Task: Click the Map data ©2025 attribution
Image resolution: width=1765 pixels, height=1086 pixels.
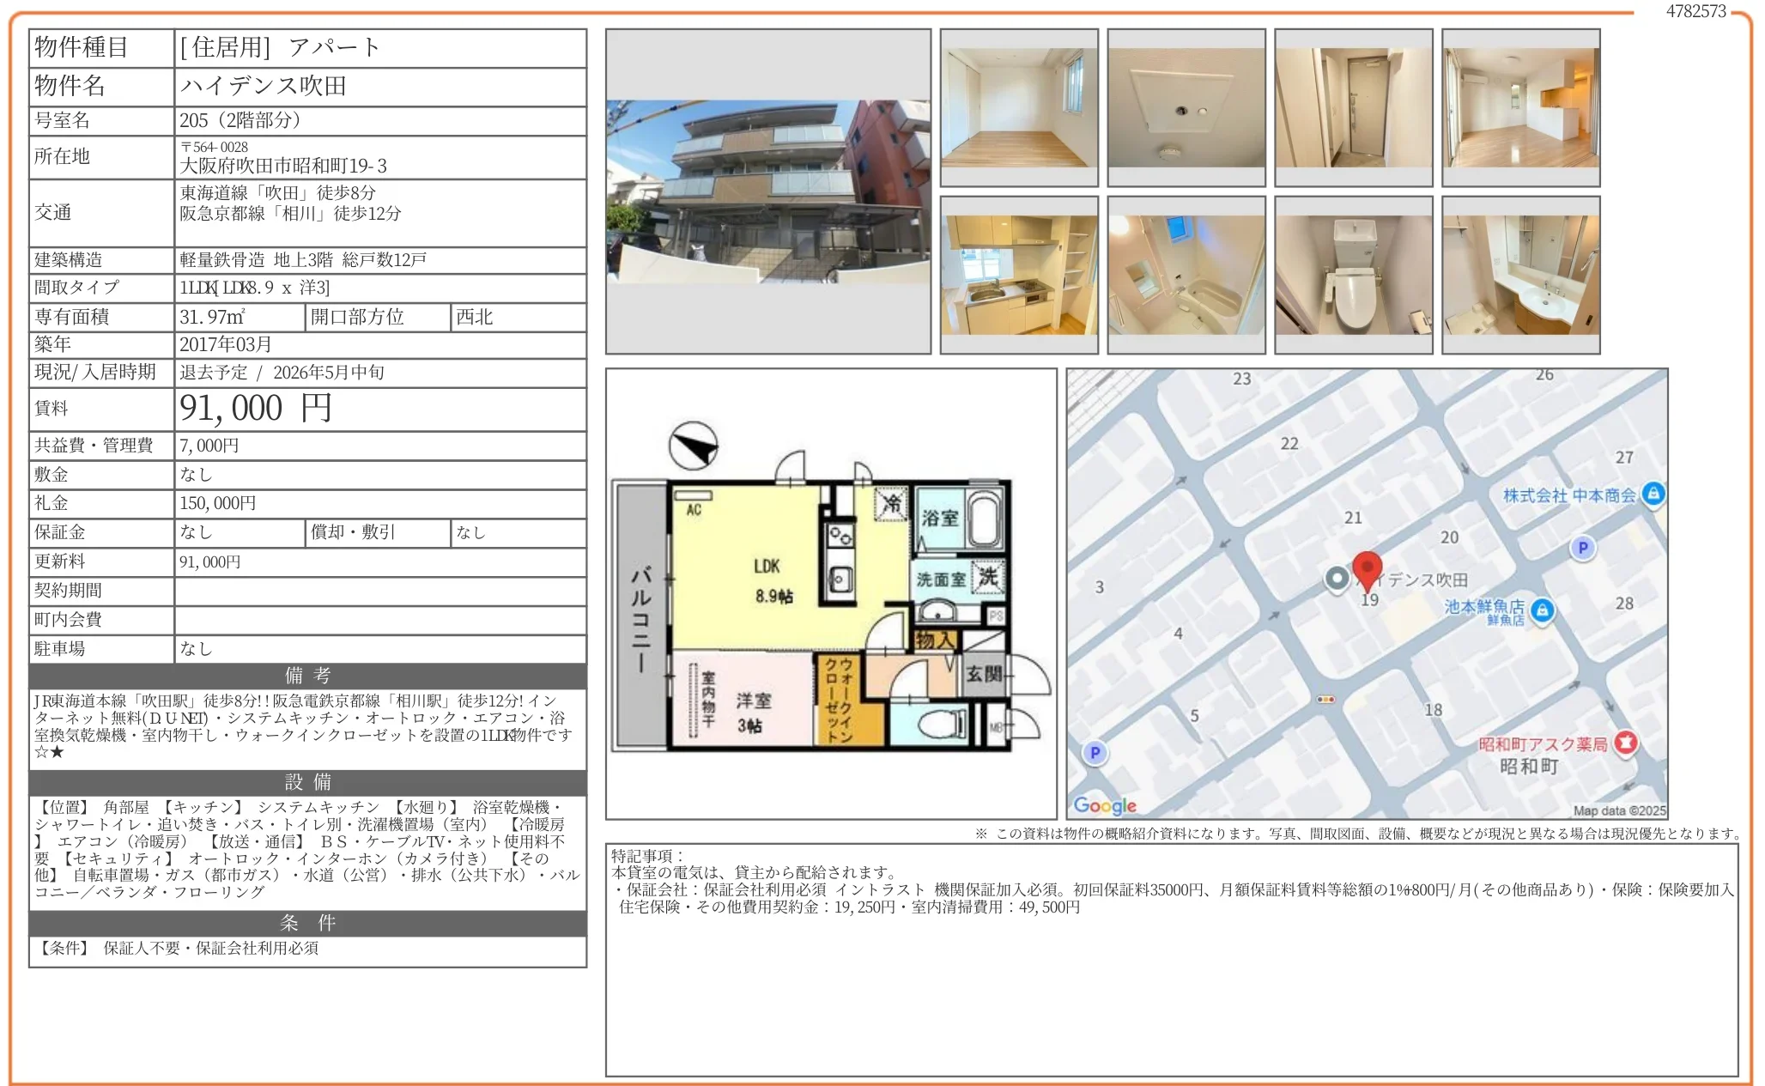Action: 1618,810
